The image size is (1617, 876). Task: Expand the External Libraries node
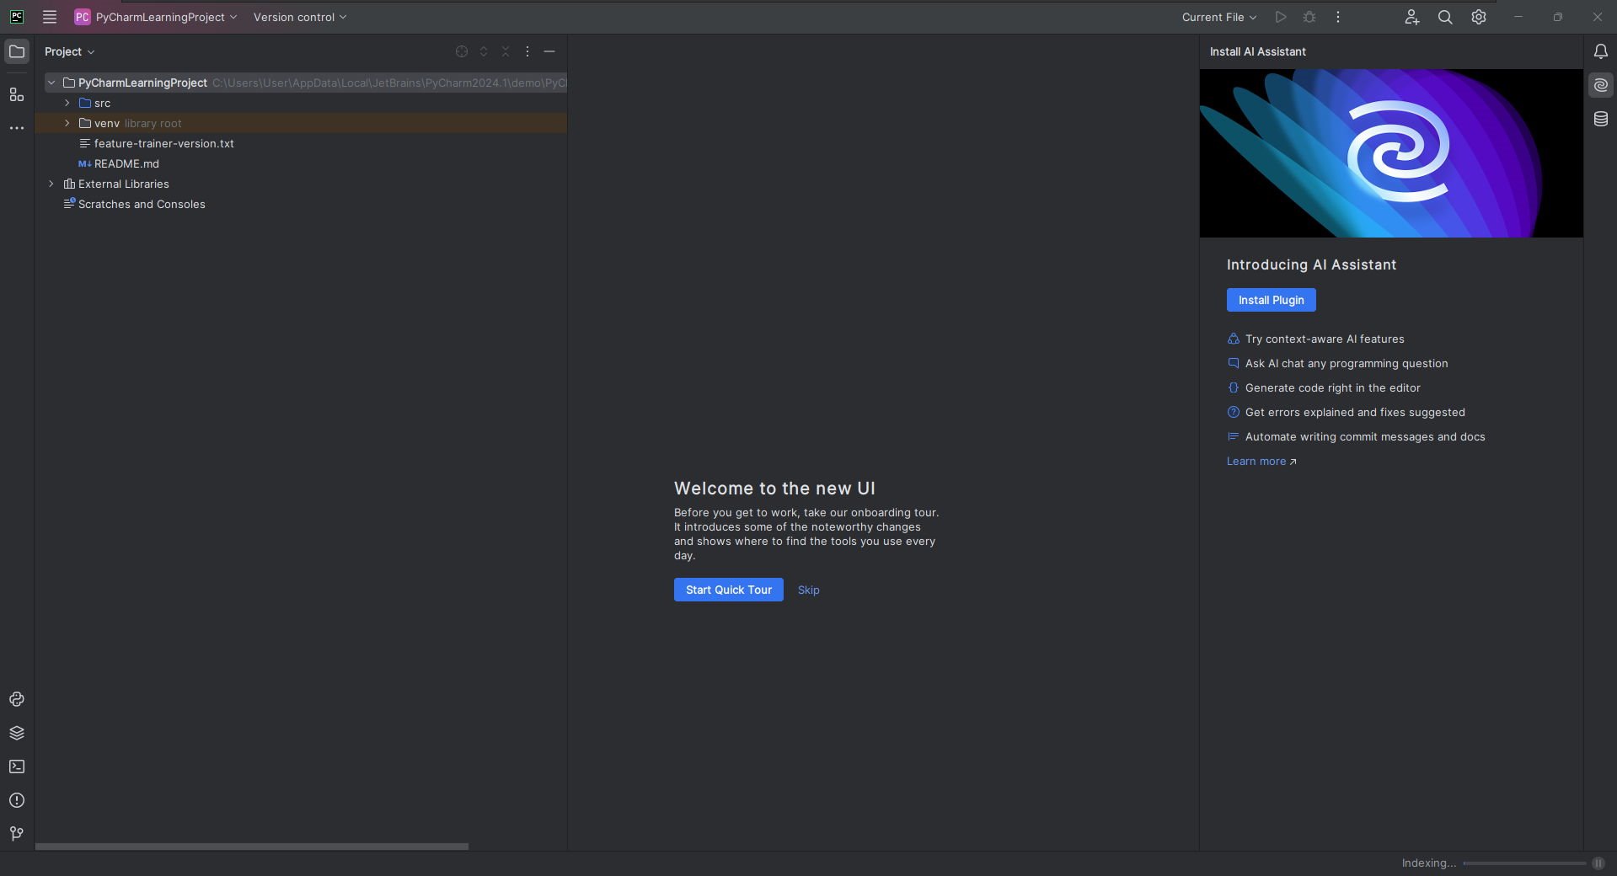[51, 184]
